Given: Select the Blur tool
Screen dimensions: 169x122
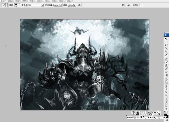Looking at the screenshot, I should [x=166, y=78].
